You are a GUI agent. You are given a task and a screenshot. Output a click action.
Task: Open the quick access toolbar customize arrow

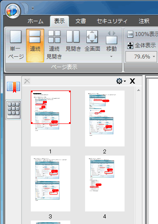33,8
